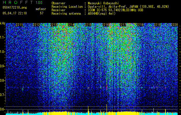
Task: Click the 0.8 frequency axis label
Action: point(2,80)
